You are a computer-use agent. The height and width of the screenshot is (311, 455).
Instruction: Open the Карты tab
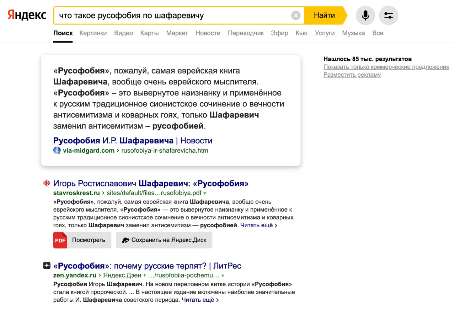[150, 33]
